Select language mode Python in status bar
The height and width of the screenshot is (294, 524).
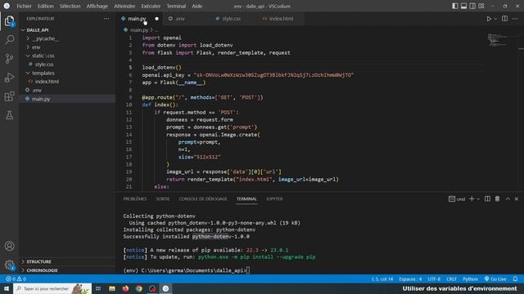point(470,279)
